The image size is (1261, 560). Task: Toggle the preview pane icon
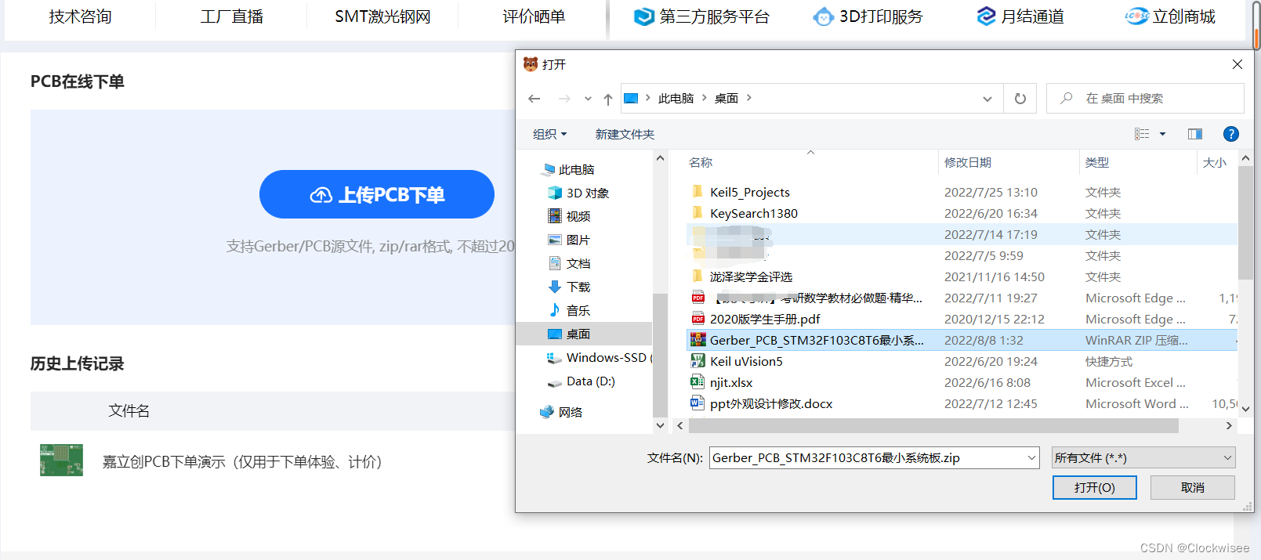click(x=1195, y=134)
